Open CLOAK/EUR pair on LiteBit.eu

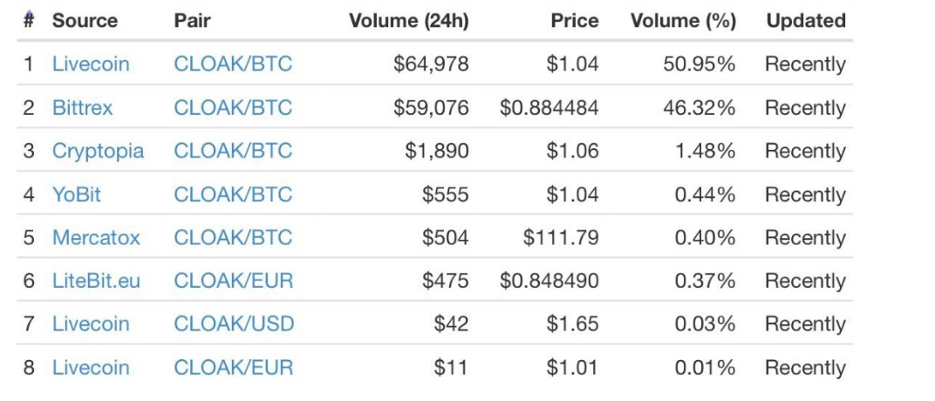pyautogui.click(x=234, y=280)
